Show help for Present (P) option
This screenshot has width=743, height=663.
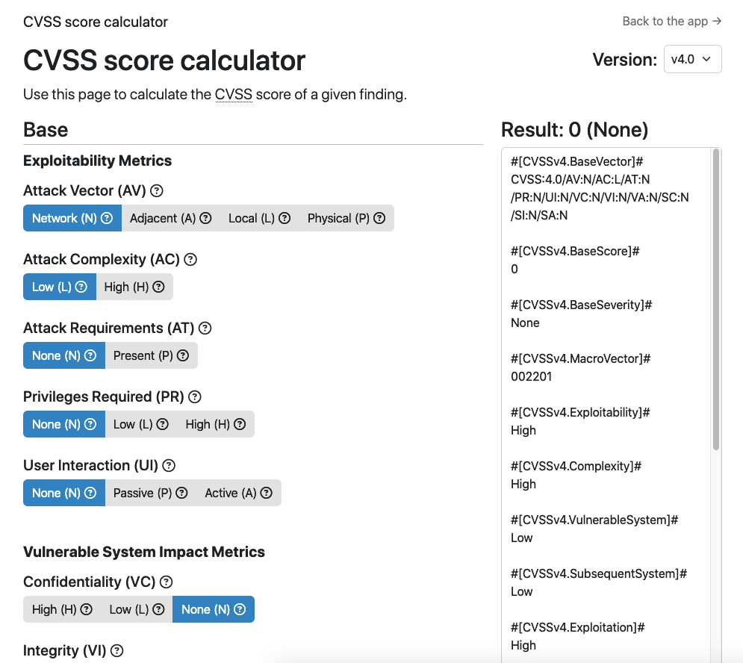tap(183, 355)
